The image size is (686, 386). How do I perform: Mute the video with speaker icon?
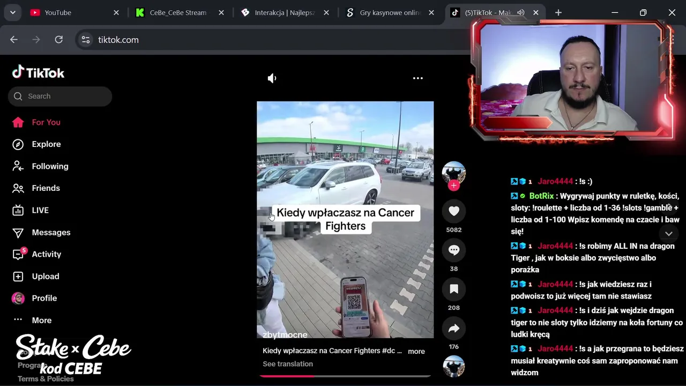point(272,78)
